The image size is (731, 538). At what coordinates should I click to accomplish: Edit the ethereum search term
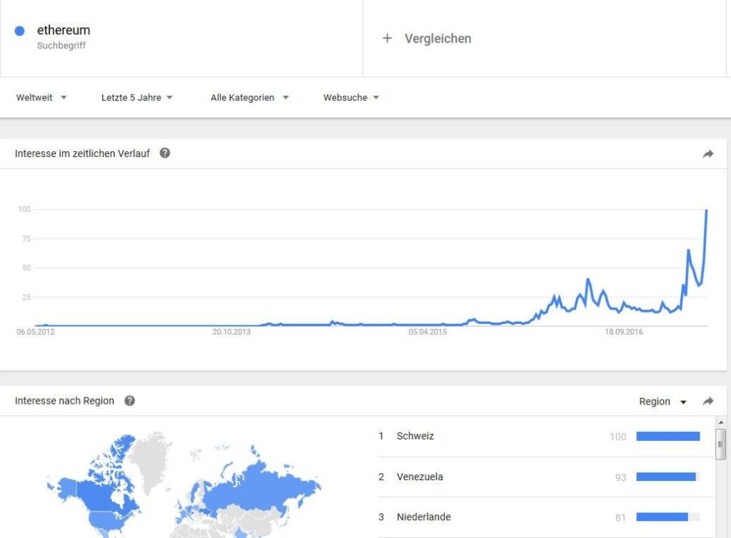[64, 30]
